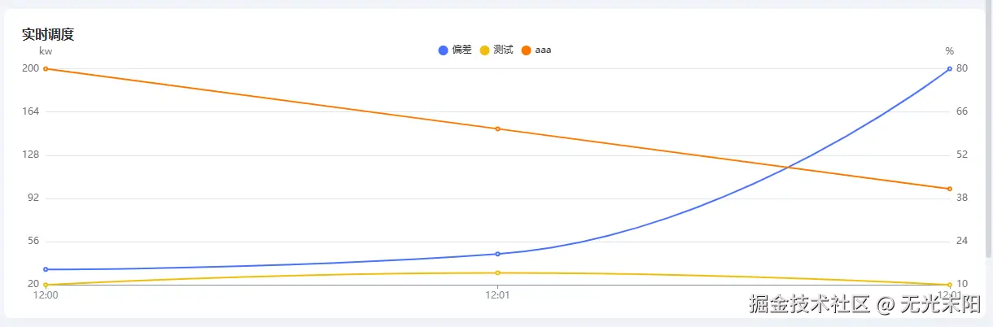993x327 pixels.
Task: Select blue 偏差 data point at 12:01
Action: (497, 254)
